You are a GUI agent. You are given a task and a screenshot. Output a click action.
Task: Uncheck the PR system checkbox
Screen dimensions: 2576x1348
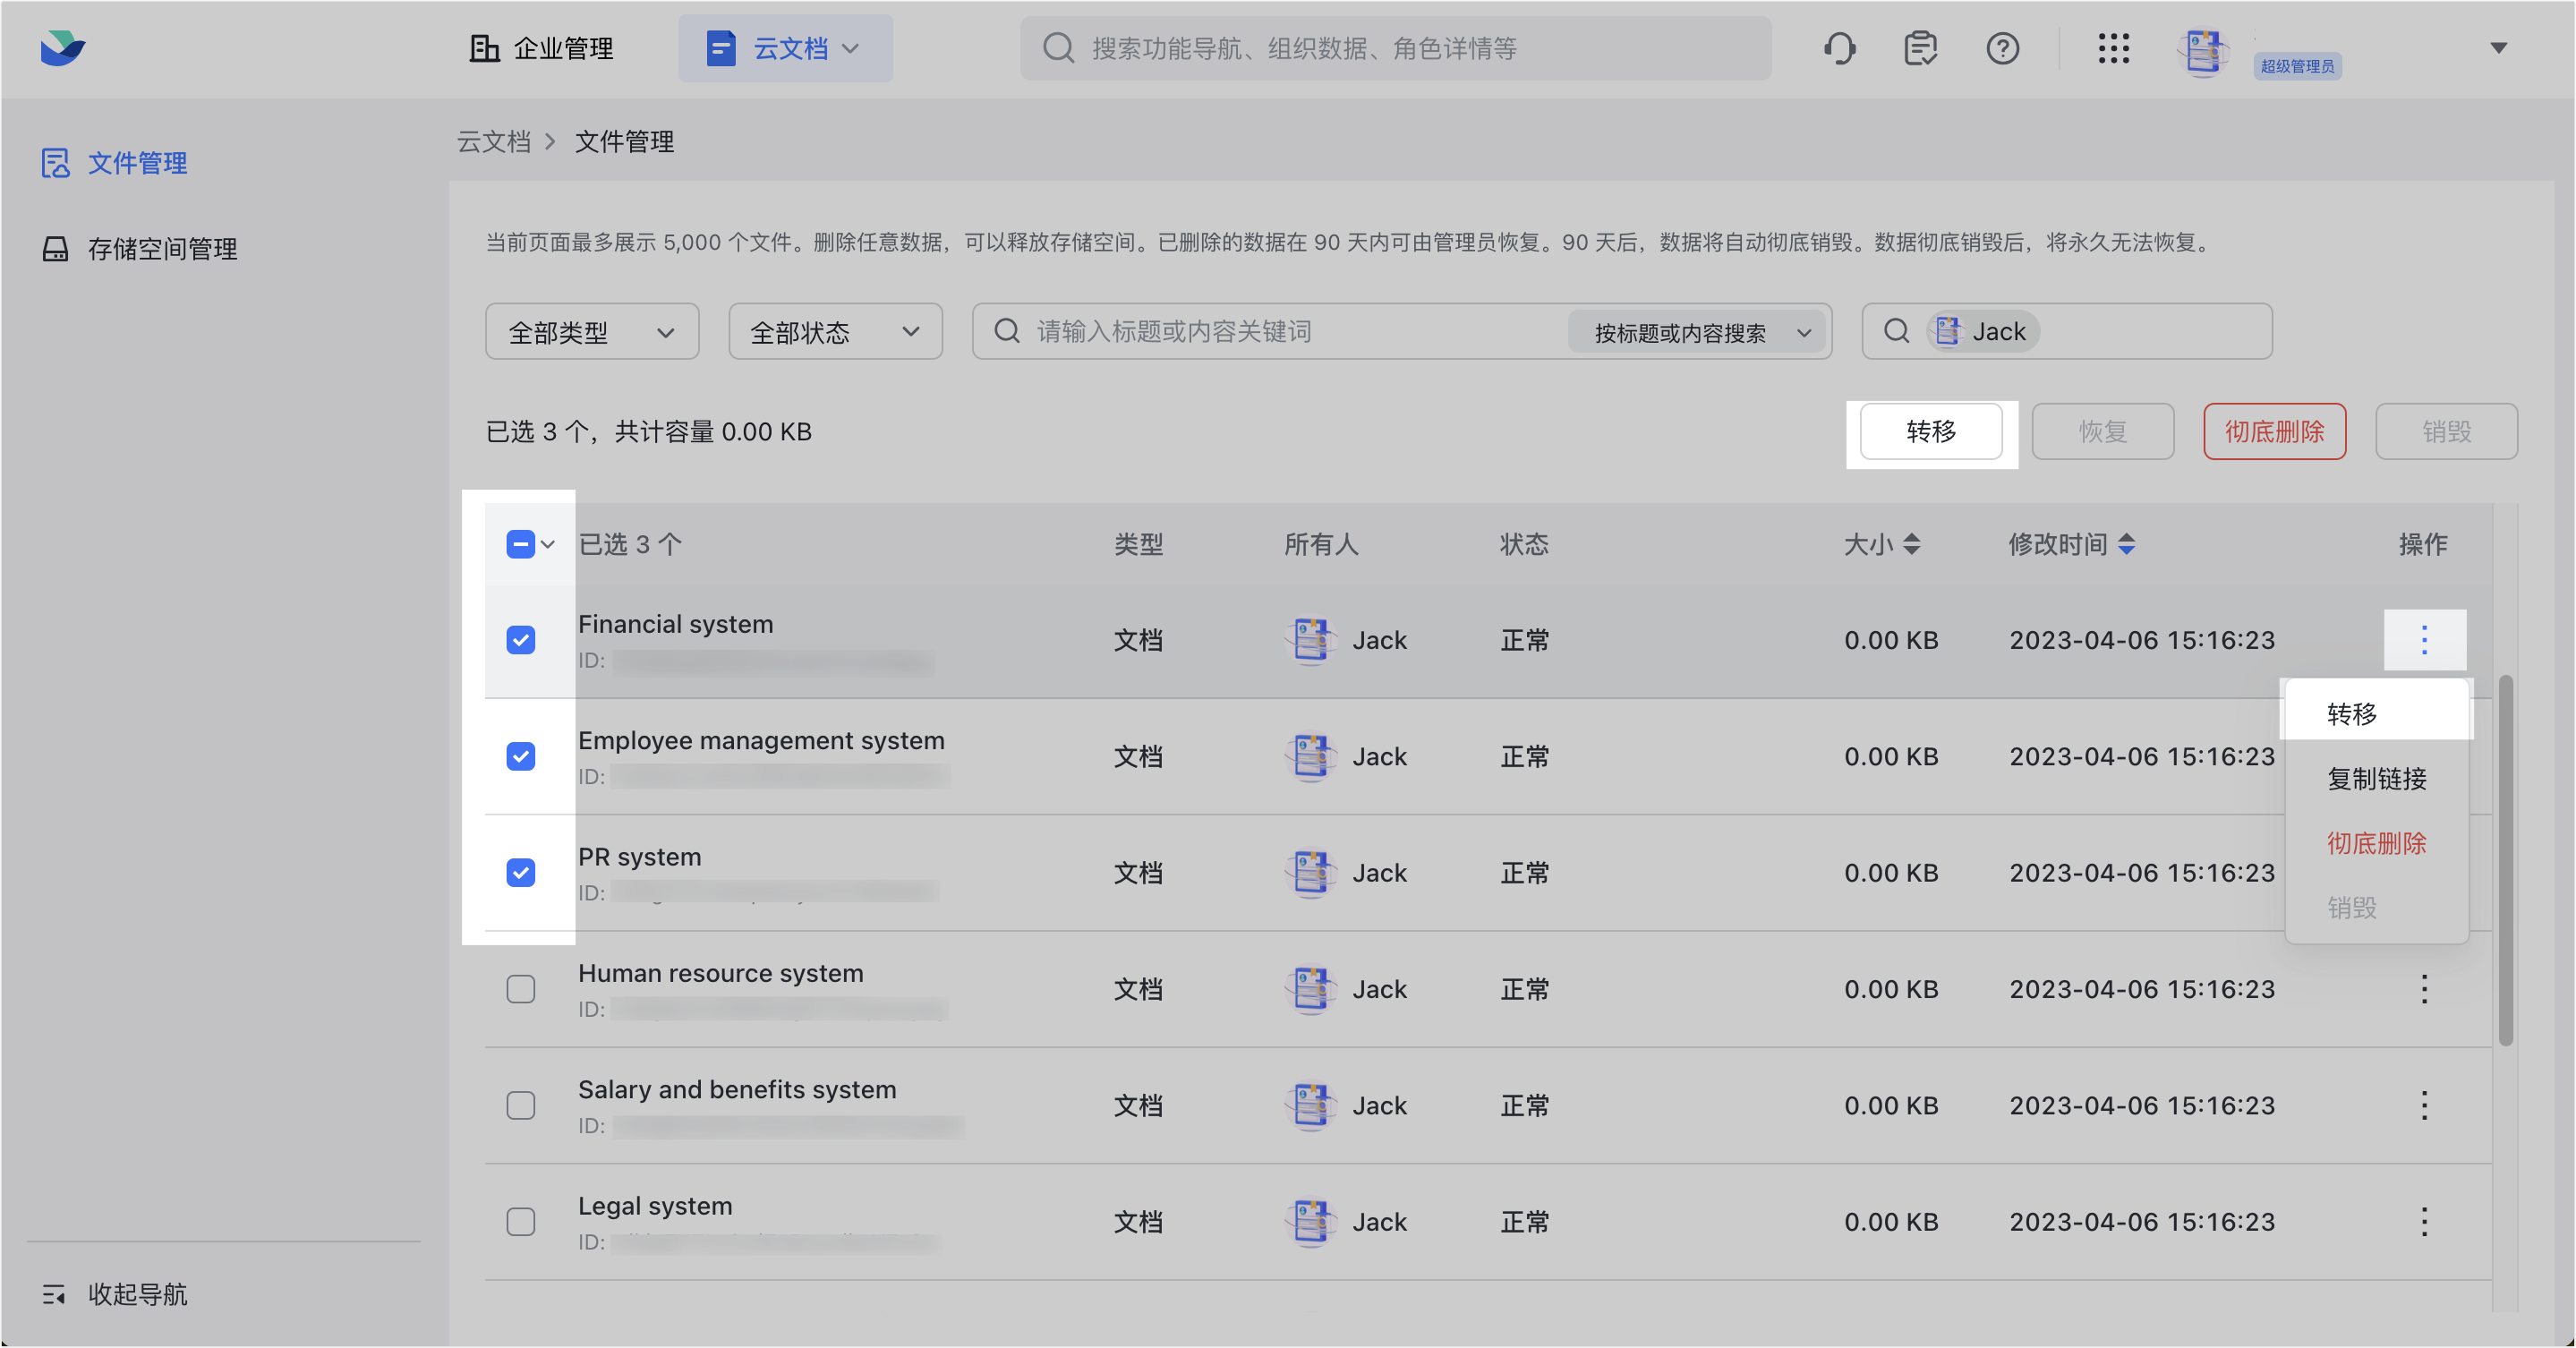520,873
